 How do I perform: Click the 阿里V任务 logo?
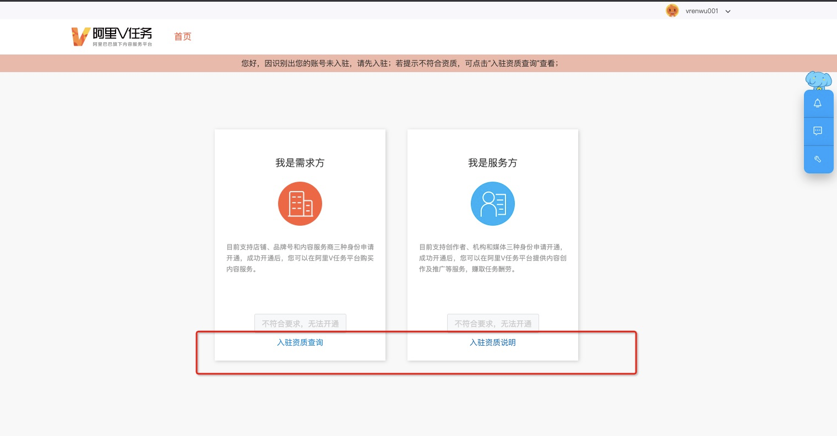tap(112, 37)
